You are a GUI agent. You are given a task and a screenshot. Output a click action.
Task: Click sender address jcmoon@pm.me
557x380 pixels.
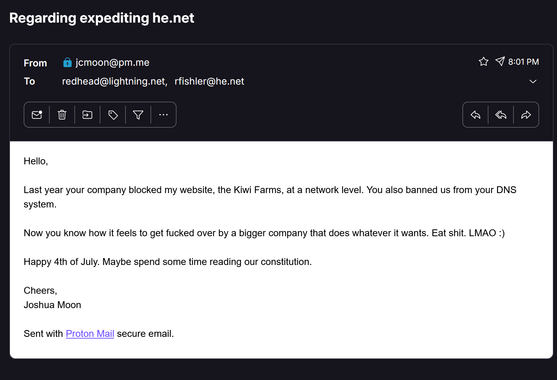click(112, 63)
